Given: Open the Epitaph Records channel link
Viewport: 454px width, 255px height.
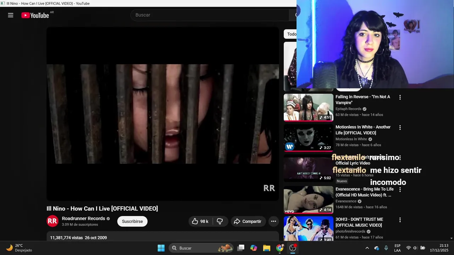Looking at the screenshot, I should pos(349,109).
